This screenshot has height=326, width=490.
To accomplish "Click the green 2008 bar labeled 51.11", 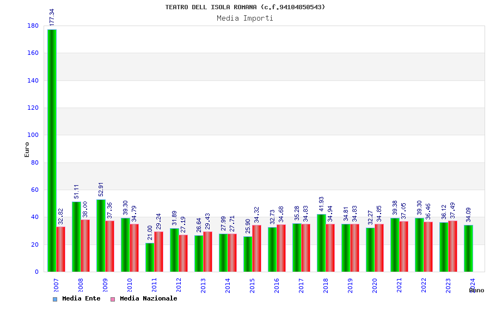I will (x=77, y=237).
